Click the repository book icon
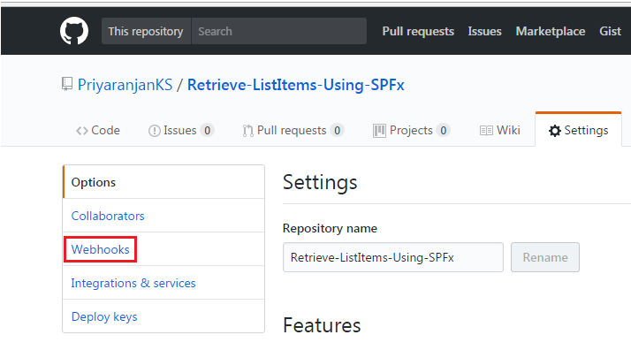Screen dimensions: 631x350 coord(67,84)
